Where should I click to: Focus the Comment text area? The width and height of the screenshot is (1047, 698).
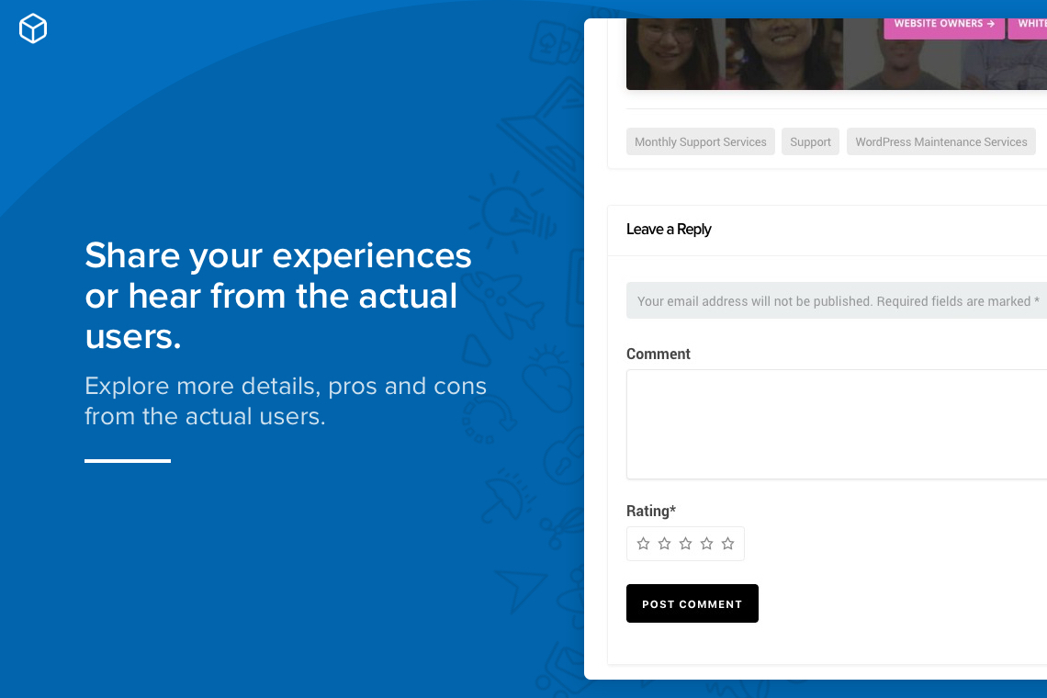coord(836,424)
